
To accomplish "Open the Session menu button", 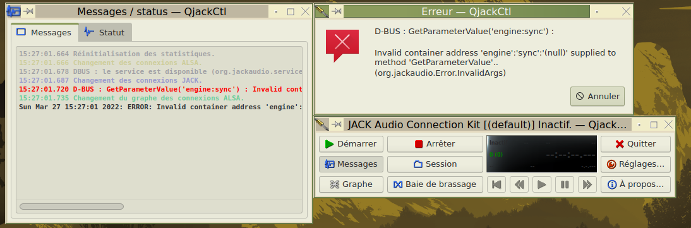I will click(x=435, y=164).
